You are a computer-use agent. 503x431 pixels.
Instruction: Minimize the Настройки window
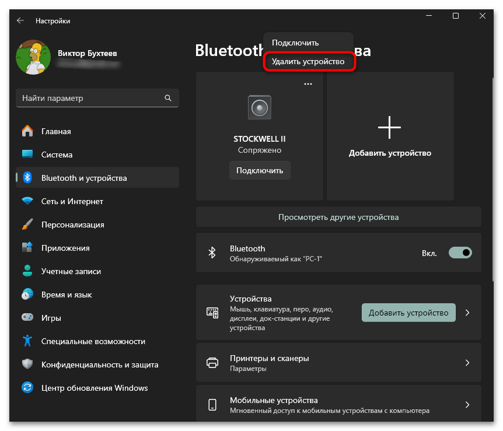click(x=428, y=16)
